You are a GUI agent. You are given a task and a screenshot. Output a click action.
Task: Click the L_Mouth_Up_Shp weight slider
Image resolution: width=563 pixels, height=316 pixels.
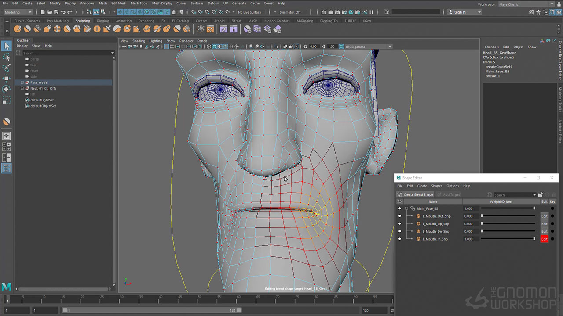tap(508, 224)
